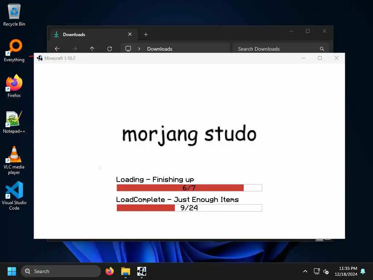Click the Just Enough Items 9/24 progress bar

tap(189, 207)
